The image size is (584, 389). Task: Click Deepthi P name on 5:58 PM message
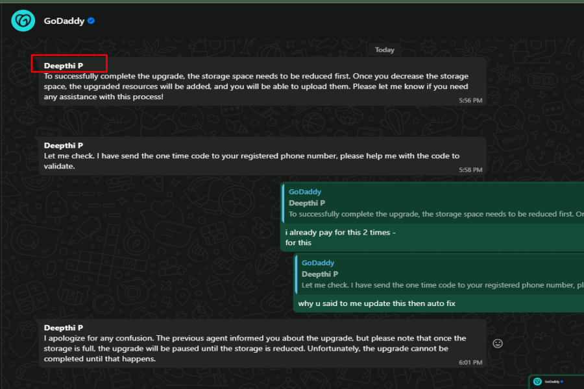[x=63, y=146]
